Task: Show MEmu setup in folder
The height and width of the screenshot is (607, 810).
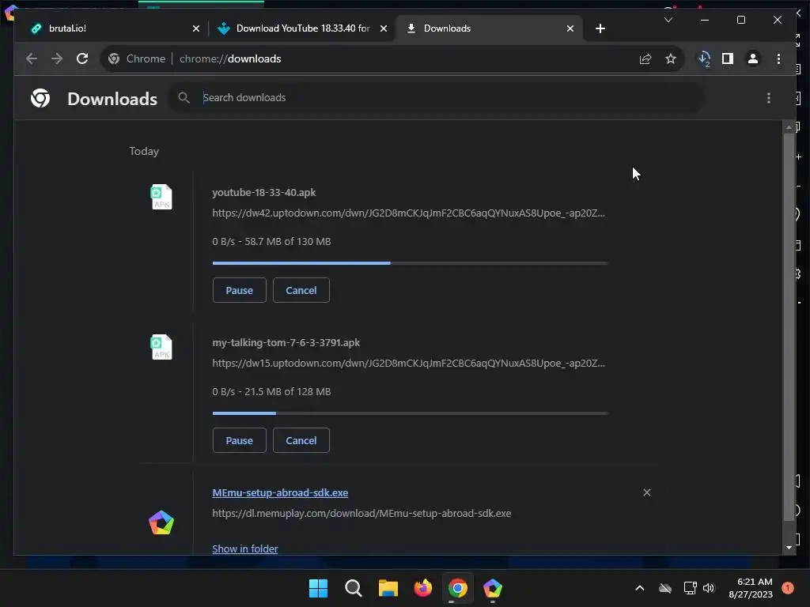Action: click(245, 549)
